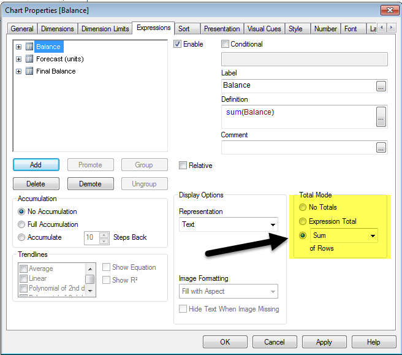Check the Average trendline checkbox

(x=23, y=269)
